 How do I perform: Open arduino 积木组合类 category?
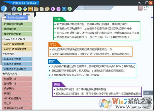tap(17, 69)
